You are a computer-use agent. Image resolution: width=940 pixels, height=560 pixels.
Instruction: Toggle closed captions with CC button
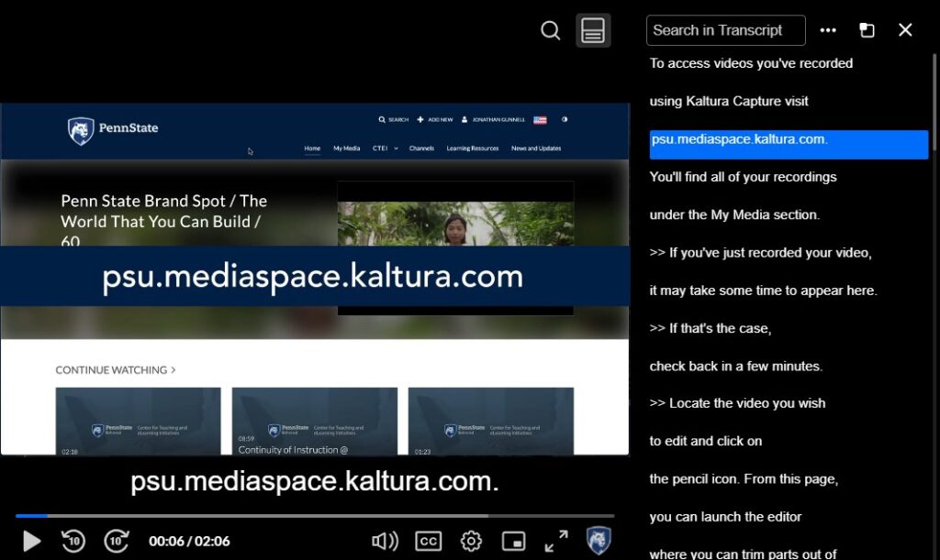[428, 541]
